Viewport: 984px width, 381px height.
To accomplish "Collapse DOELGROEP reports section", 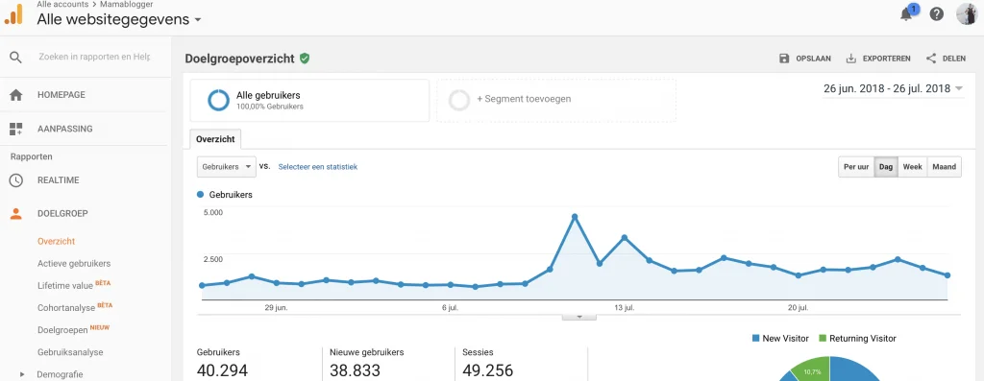I will tap(62, 214).
